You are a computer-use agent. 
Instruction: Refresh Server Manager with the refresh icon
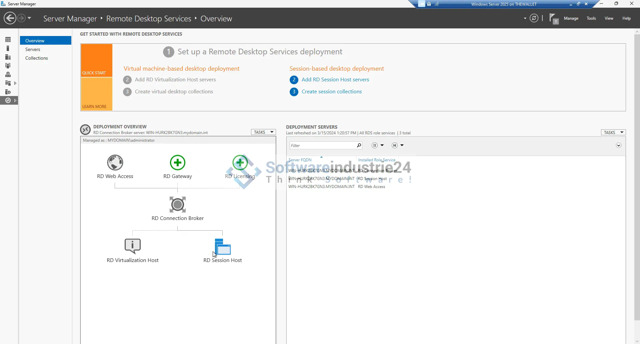tap(534, 18)
